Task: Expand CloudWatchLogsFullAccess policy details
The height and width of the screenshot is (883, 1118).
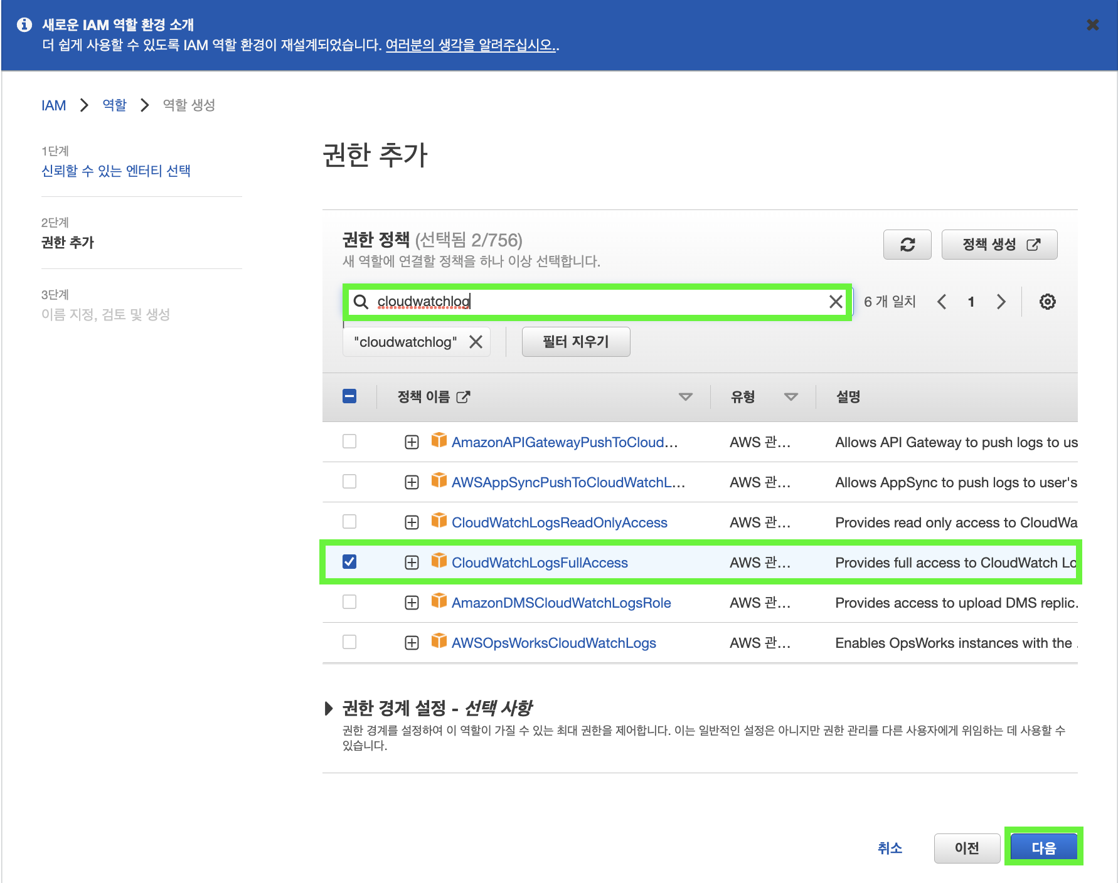Action: tap(412, 563)
